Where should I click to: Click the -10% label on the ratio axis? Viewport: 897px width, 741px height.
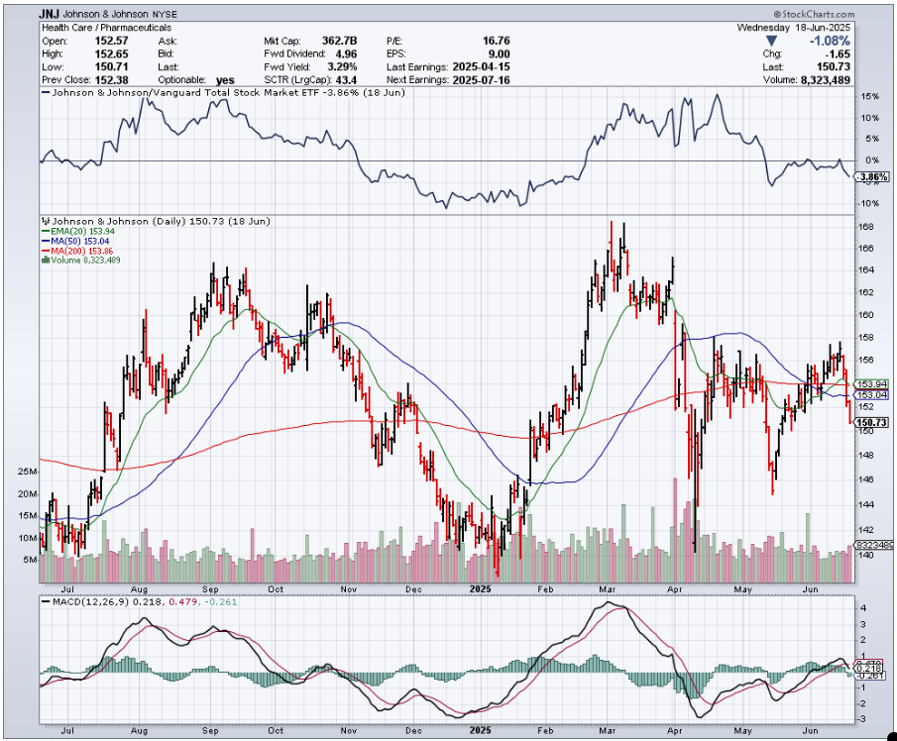pyautogui.click(x=868, y=203)
